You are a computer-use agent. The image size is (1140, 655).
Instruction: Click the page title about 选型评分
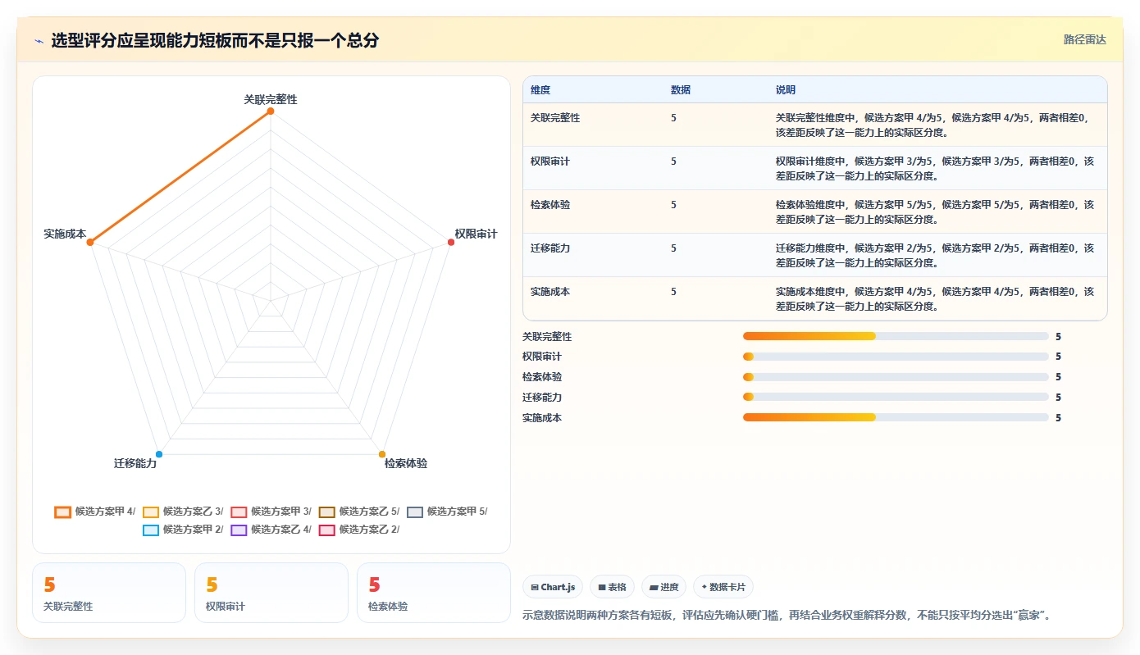(215, 40)
